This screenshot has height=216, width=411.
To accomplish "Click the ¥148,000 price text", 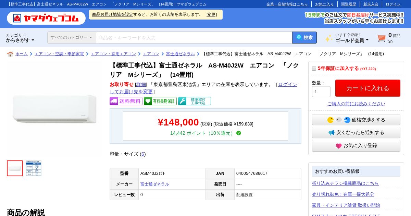I will 178,122.
